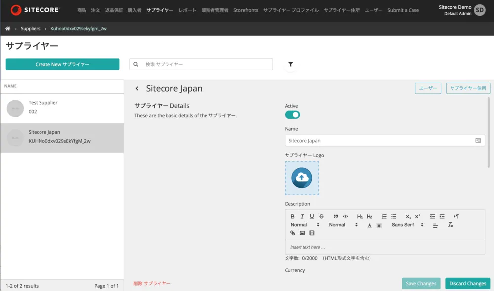Insert a bulleted list
The image size is (494, 291).
pyautogui.click(x=394, y=216)
